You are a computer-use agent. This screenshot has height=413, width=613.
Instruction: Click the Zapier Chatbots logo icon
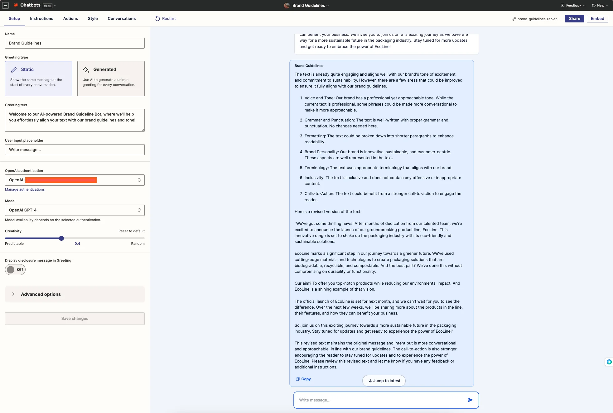coord(16,5)
